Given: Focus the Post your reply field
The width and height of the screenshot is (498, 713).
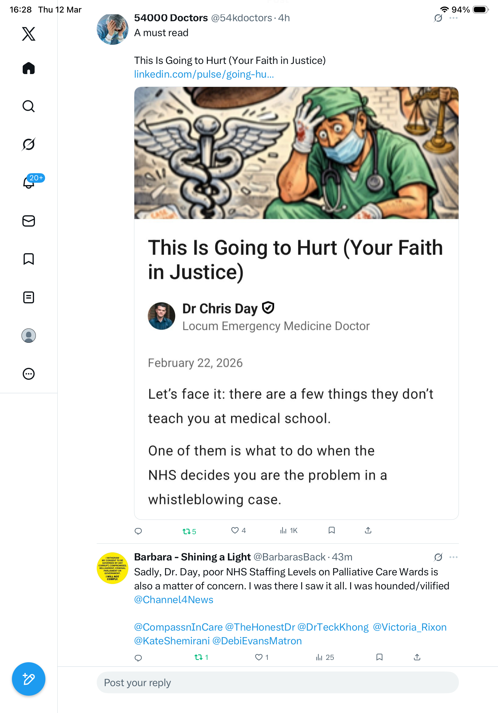Looking at the screenshot, I should coord(278,683).
